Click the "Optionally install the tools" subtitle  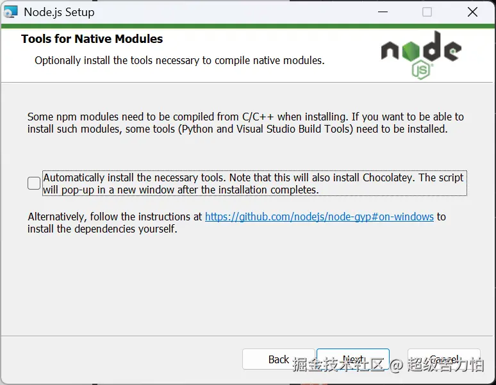(179, 60)
